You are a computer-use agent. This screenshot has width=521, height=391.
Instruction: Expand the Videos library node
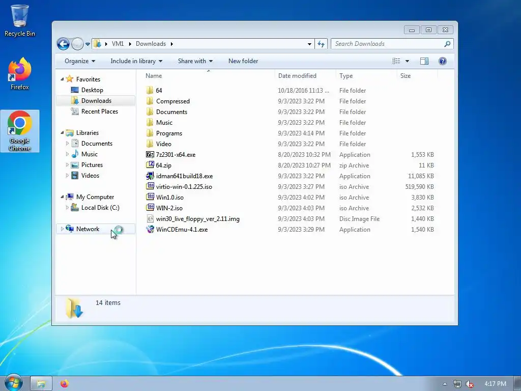(67, 176)
